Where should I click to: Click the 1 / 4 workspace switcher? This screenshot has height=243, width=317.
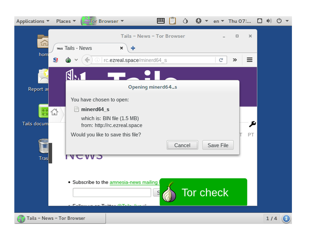[x=271, y=219]
